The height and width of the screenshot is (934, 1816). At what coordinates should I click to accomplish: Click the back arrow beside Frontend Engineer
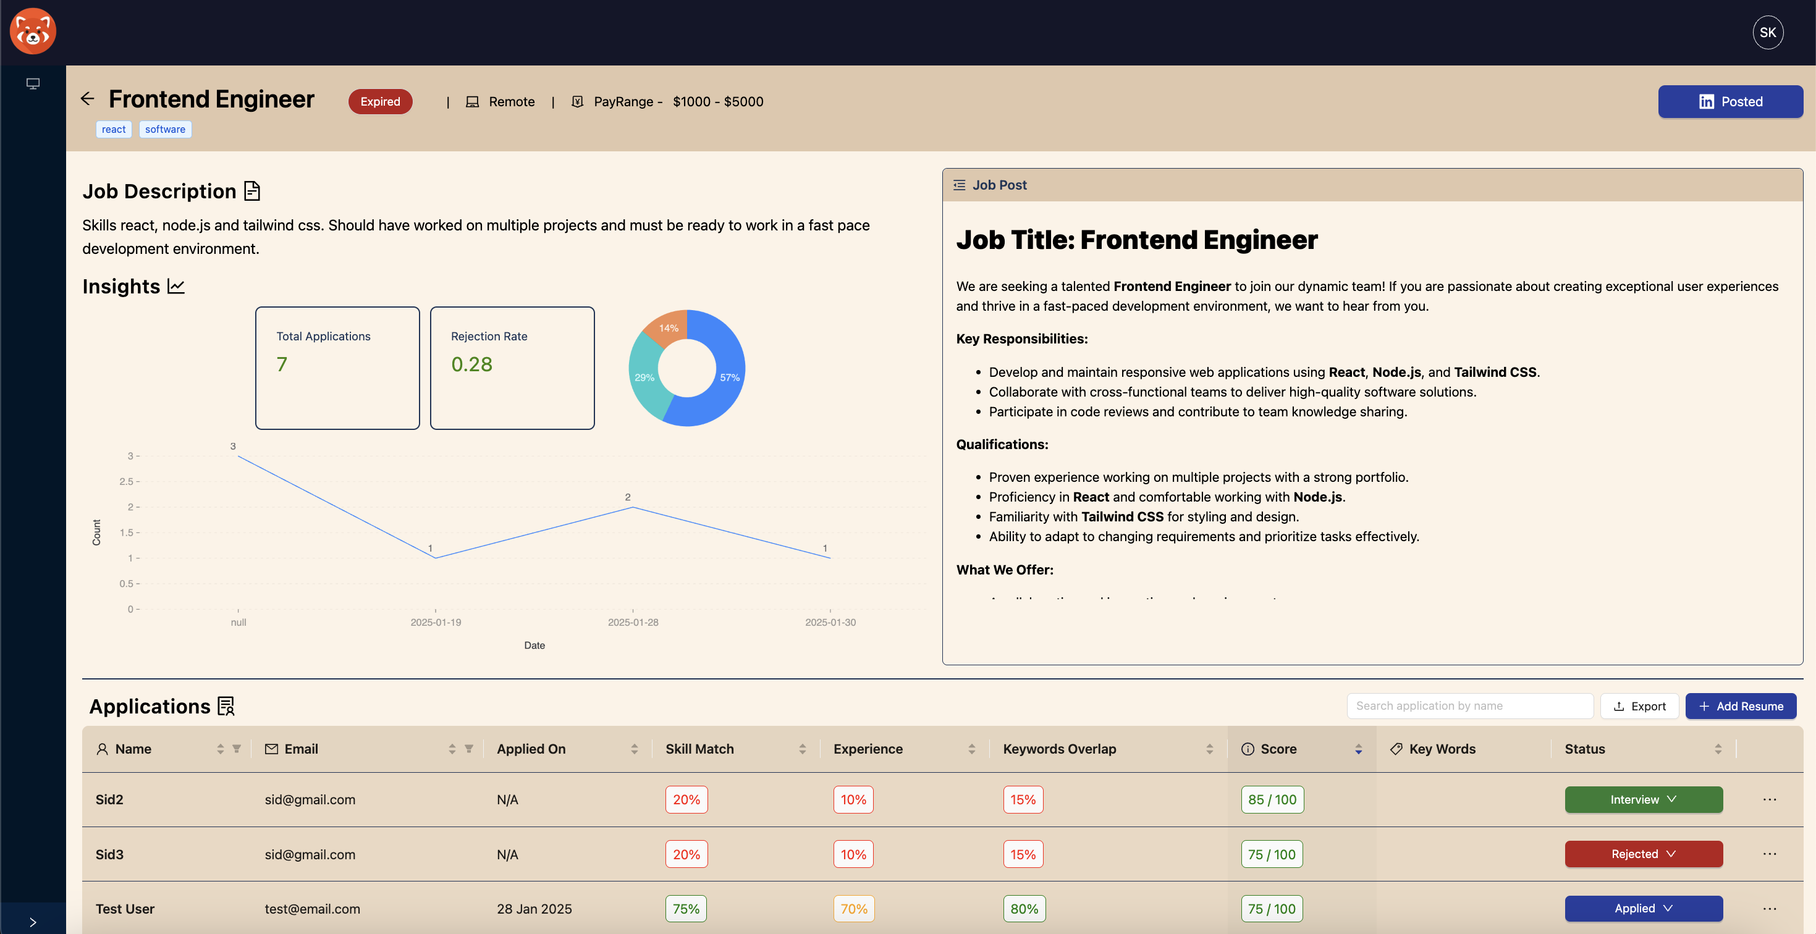click(x=87, y=99)
